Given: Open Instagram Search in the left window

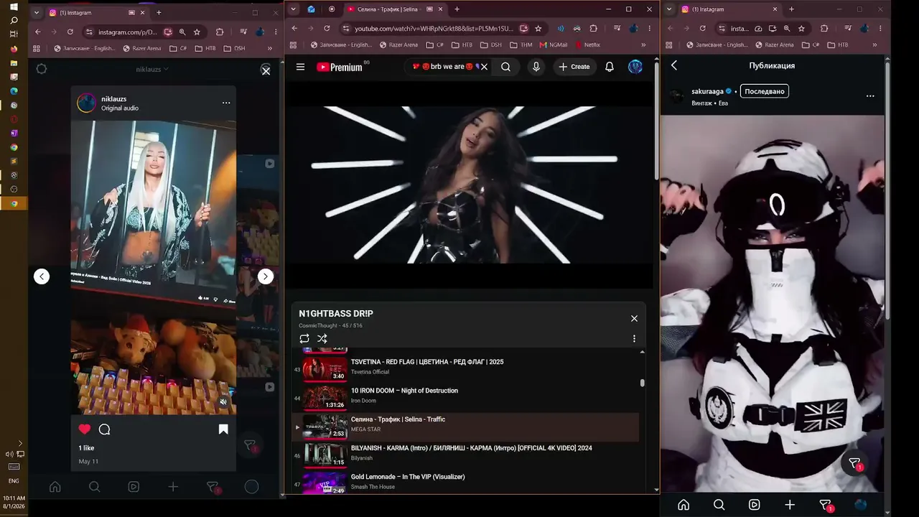Looking at the screenshot, I should coord(94,487).
